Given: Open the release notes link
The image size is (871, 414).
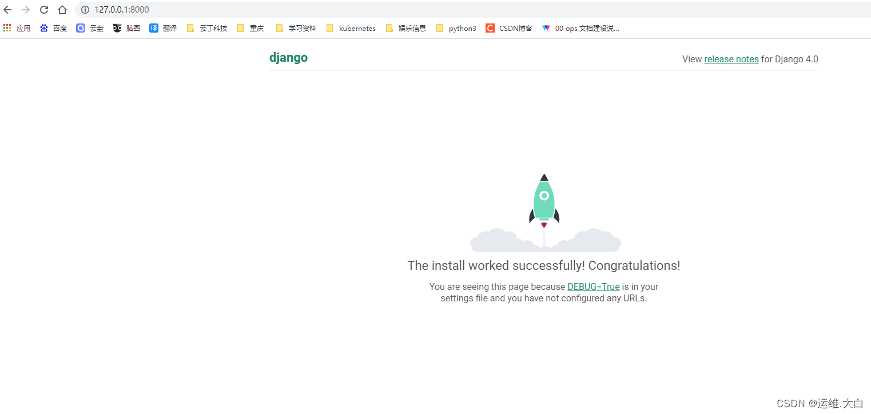Looking at the screenshot, I should (731, 59).
